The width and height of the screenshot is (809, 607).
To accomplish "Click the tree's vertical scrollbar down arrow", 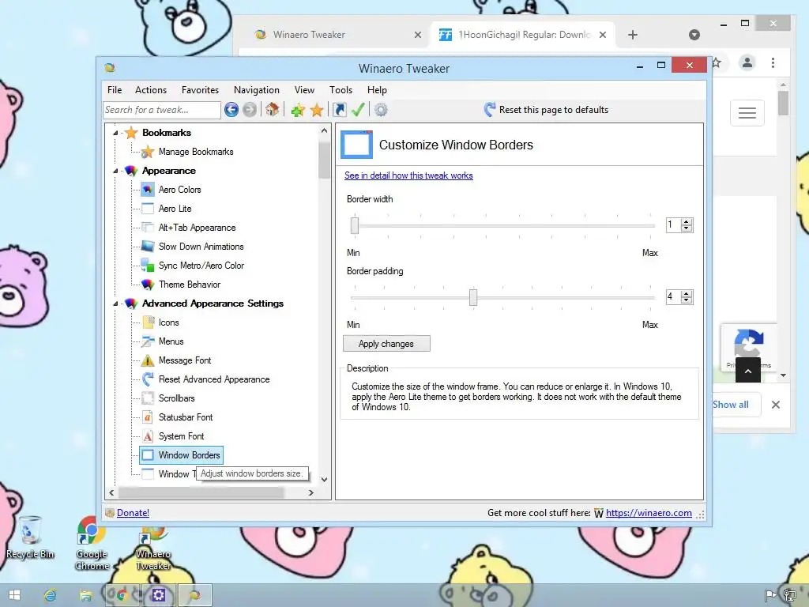I will 324,480.
